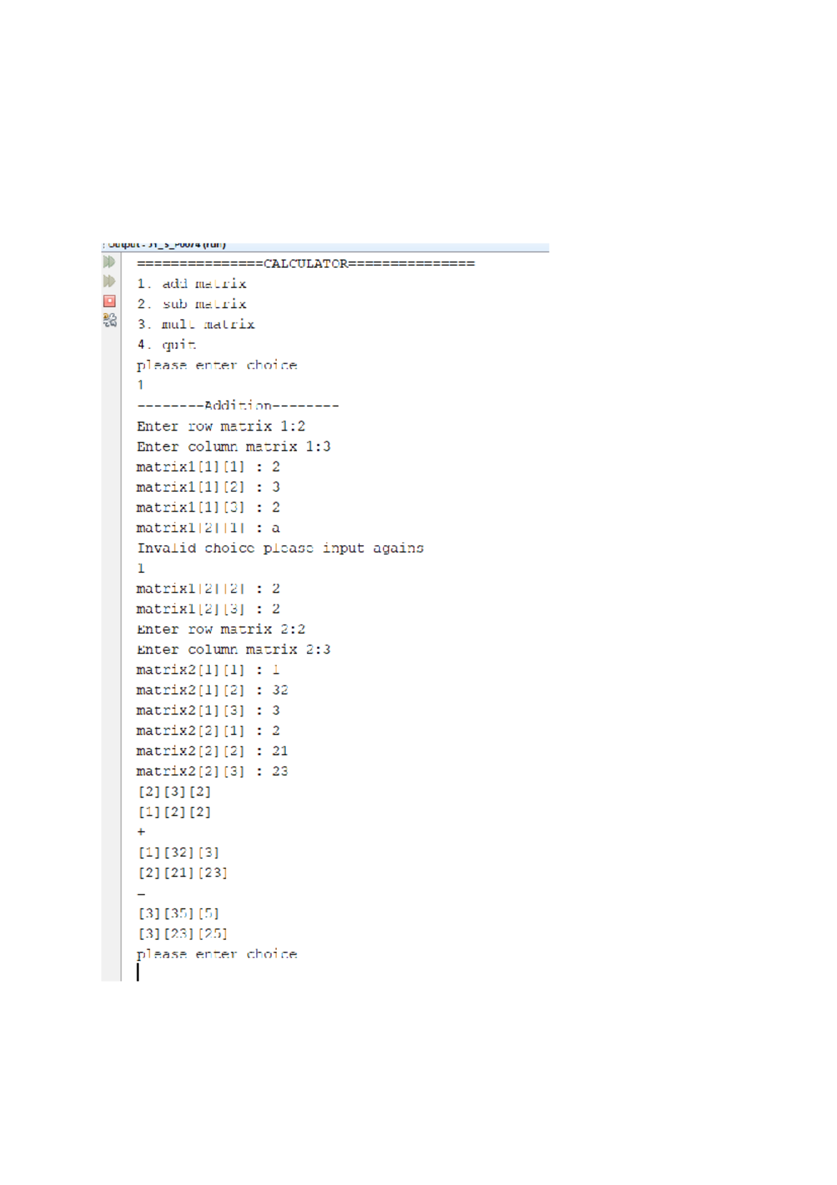
Task: Click the '[2][21][23]' matrix row
Action: click(183, 873)
